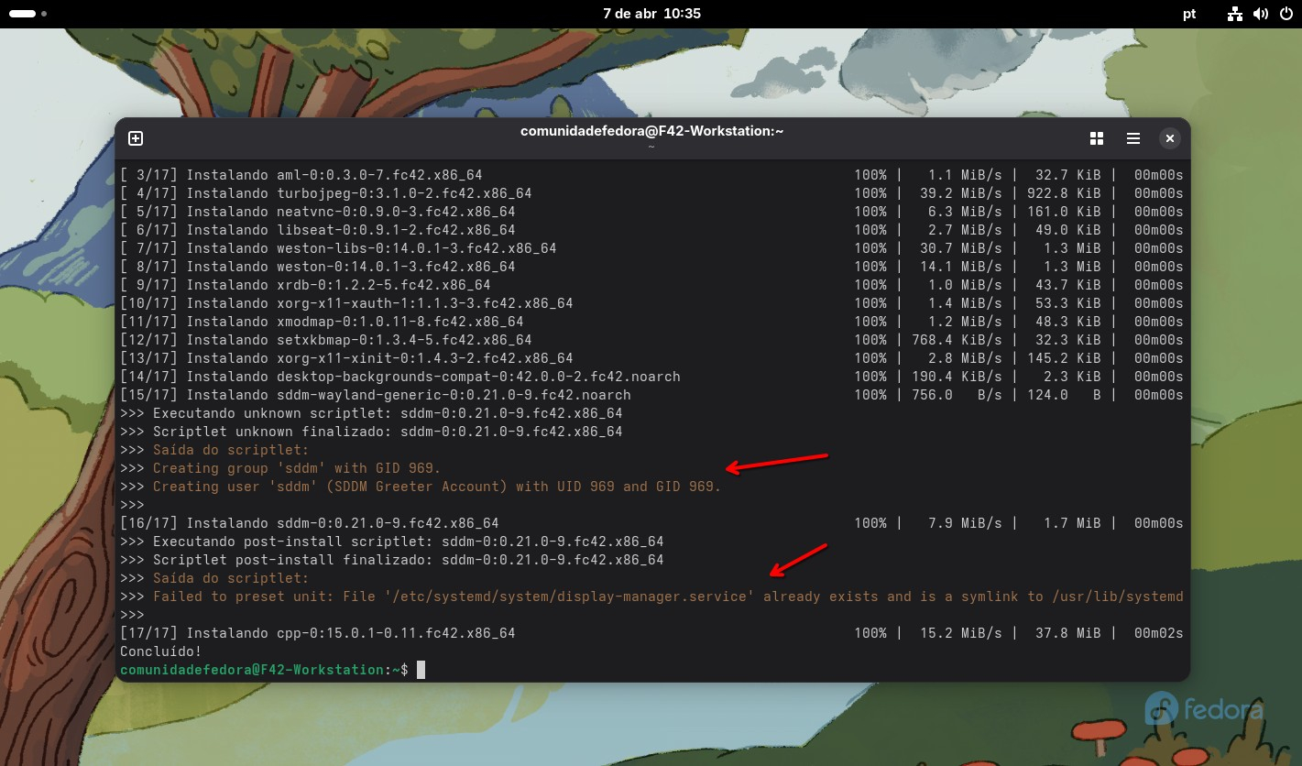Screen dimensions: 1302x766
Task: Click the [17/17] Instalando cpp line
Action: 317,633
